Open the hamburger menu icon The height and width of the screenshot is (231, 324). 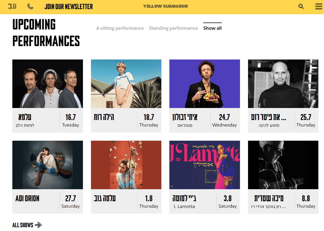click(319, 6)
